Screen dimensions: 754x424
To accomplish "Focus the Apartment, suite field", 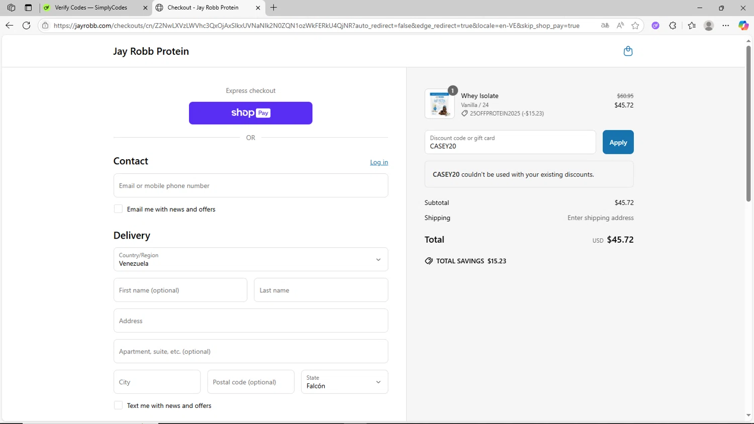I will tap(251, 351).
